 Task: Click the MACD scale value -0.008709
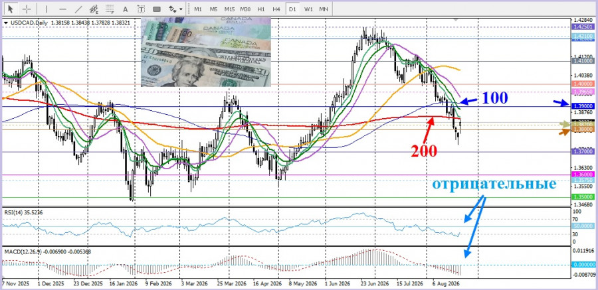583,274
